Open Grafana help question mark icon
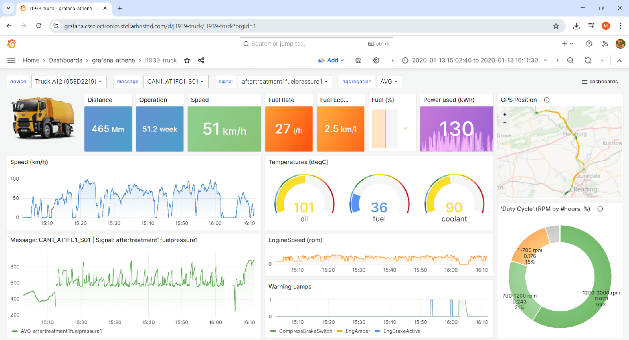 point(589,44)
